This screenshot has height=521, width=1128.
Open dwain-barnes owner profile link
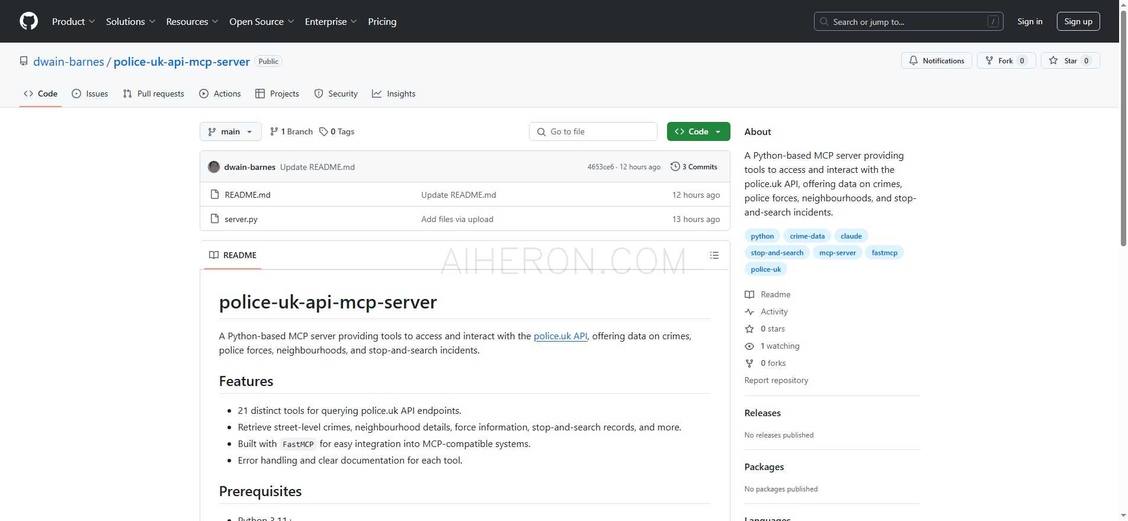coord(69,62)
